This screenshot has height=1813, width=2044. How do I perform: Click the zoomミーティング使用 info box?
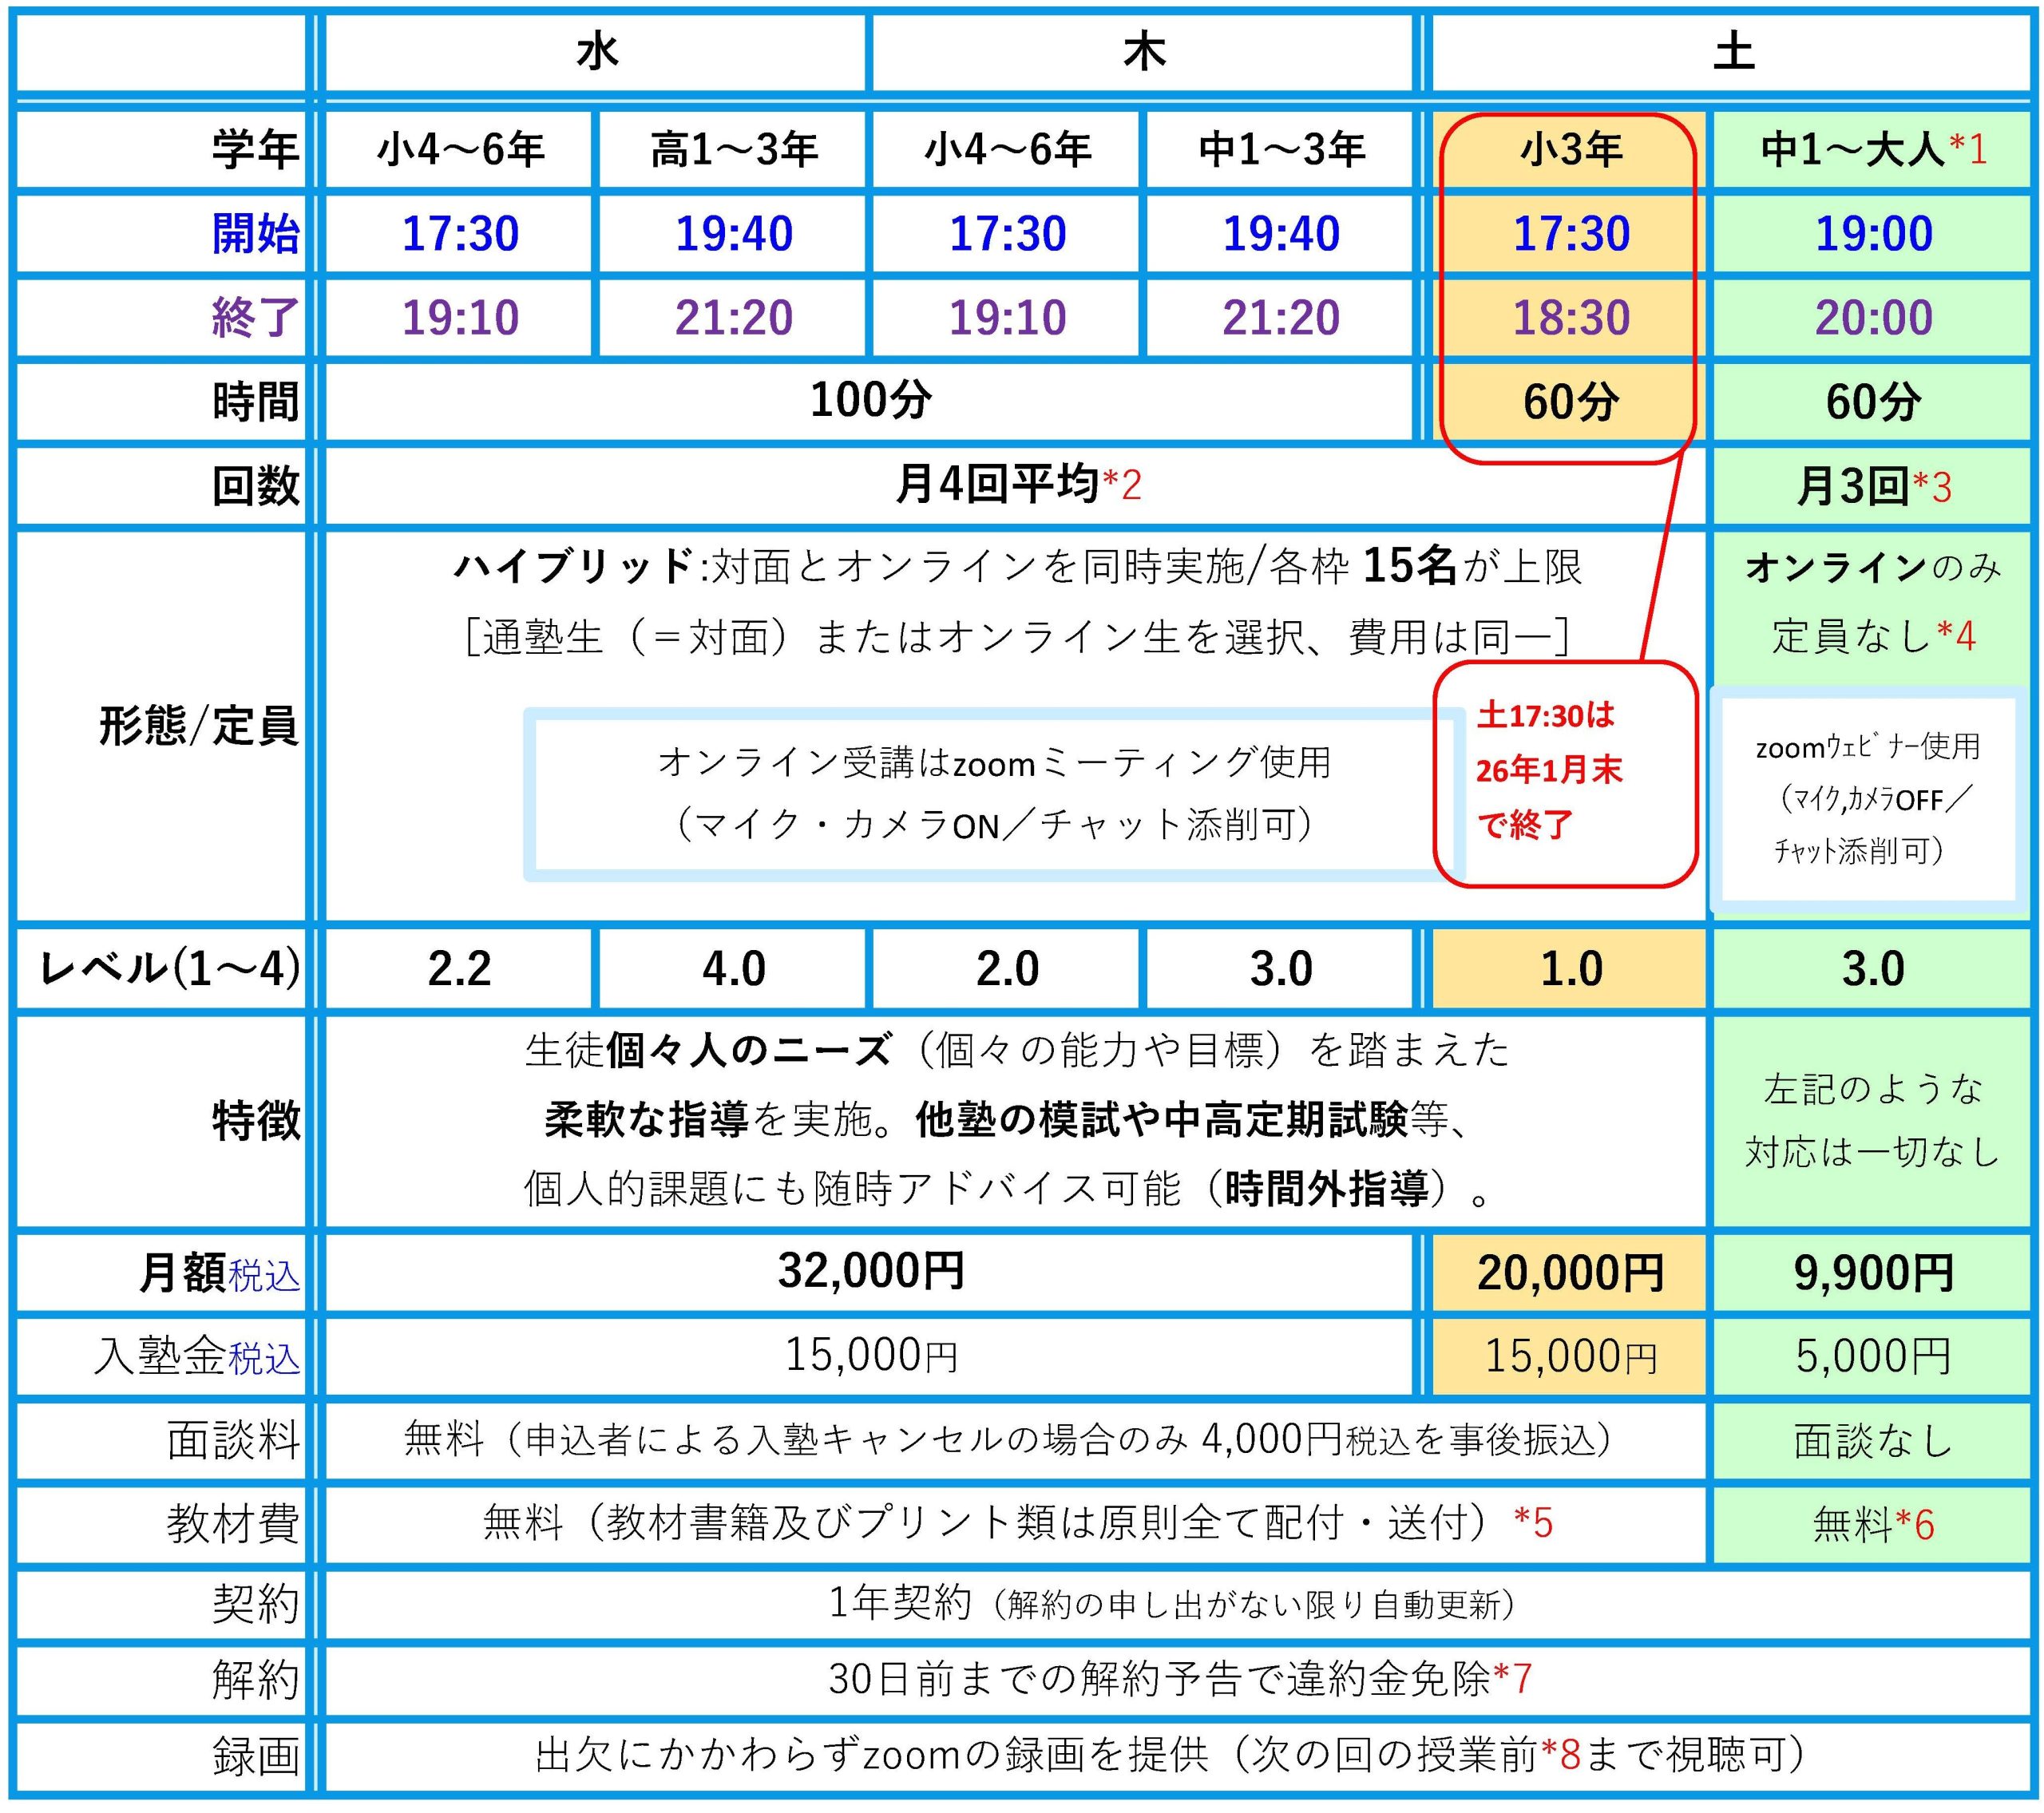(993, 794)
